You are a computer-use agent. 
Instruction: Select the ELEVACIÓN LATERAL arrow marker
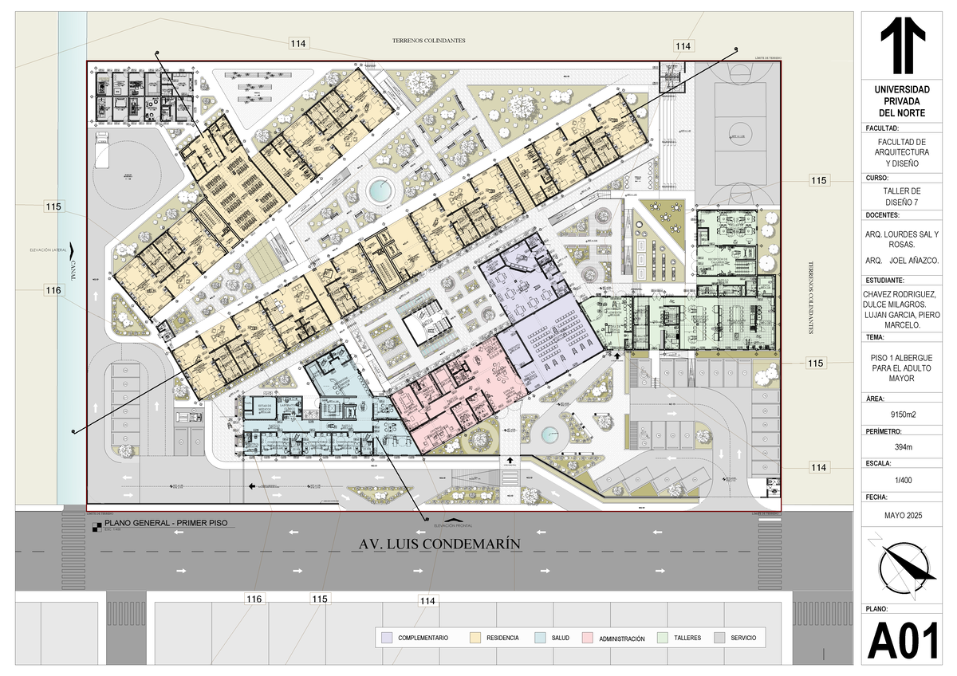point(72,249)
